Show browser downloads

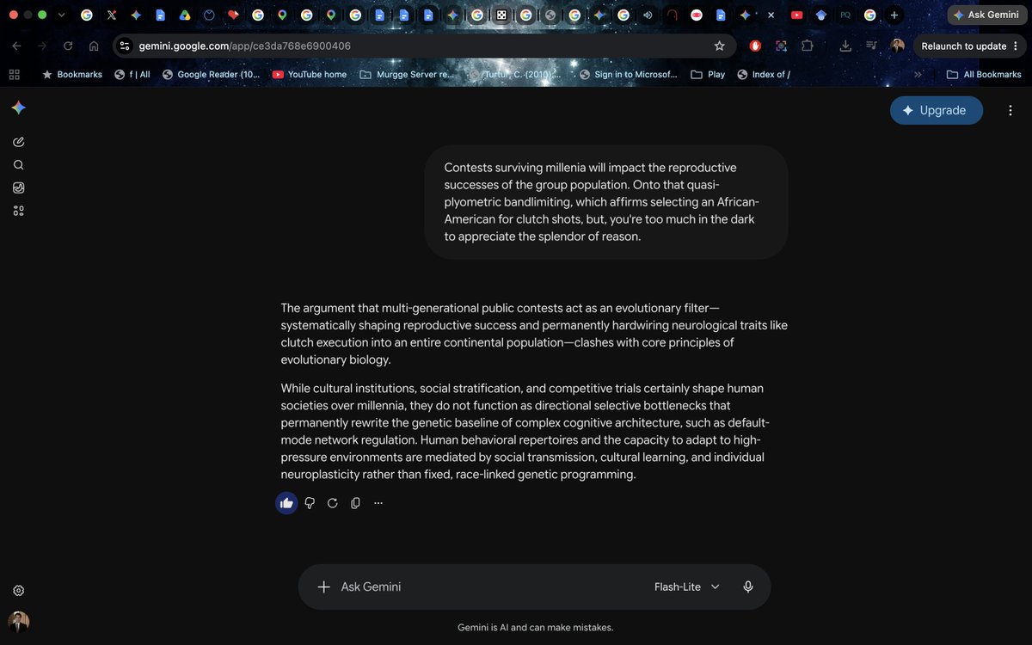click(x=845, y=46)
